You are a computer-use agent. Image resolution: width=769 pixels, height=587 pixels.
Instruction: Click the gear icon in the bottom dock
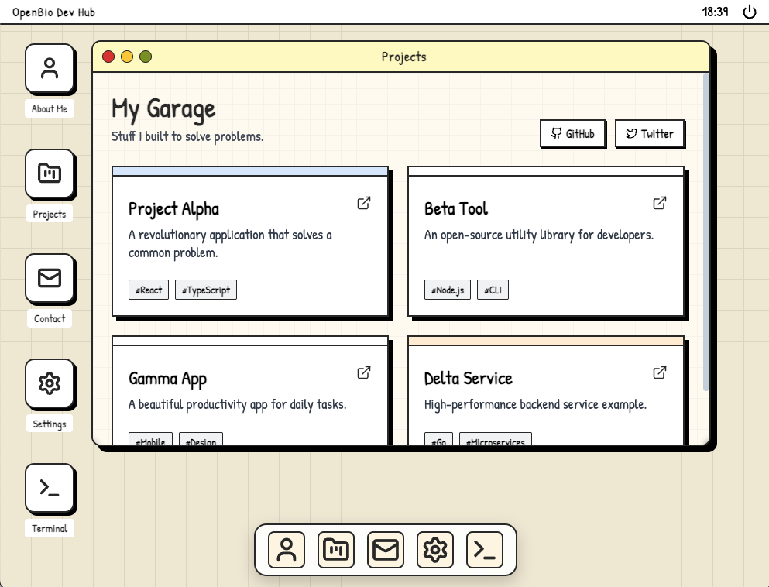pos(434,549)
